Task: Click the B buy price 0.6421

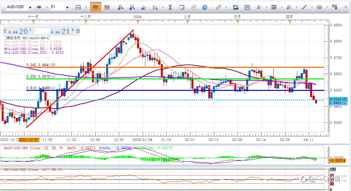Action: coord(65,31)
